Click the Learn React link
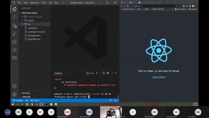209x118 pixels. [x=159, y=77]
